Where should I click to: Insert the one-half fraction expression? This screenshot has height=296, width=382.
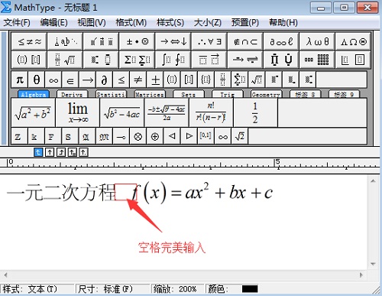[255, 112]
